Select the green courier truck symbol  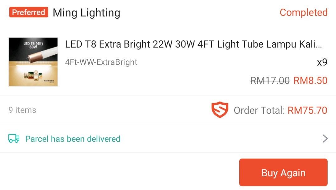[14, 138]
